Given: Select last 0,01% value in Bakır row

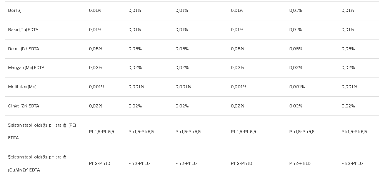Looking at the screenshot, I should click(x=348, y=30).
